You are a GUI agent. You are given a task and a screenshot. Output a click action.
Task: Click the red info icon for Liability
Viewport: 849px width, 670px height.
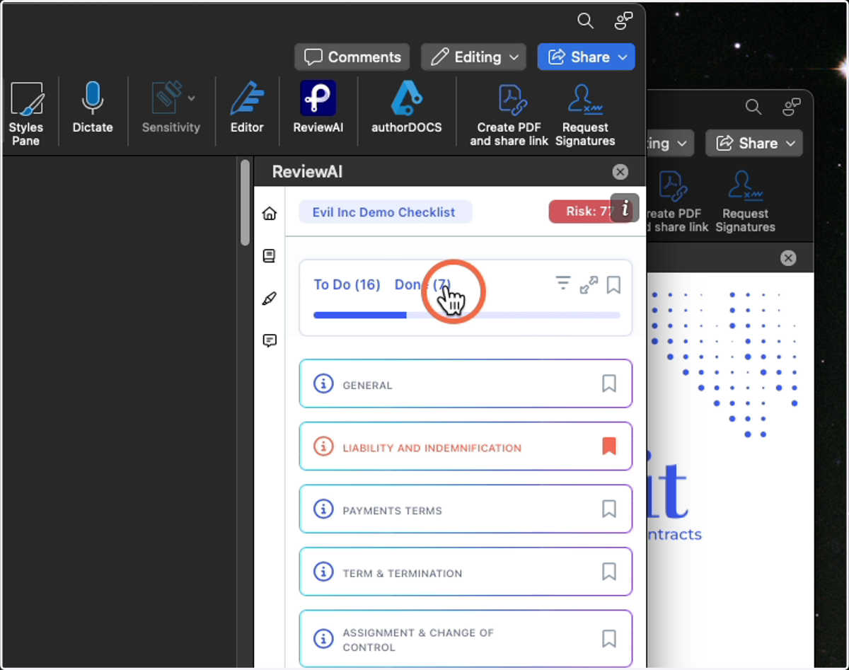click(x=323, y=446)
